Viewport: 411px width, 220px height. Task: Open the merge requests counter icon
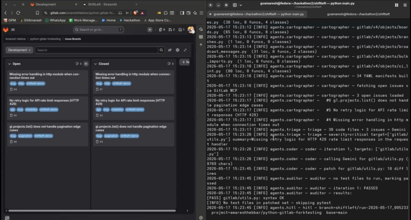coord(172,30)
